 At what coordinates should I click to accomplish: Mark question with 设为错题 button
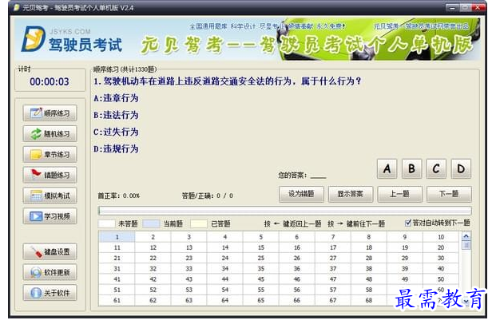301,194
